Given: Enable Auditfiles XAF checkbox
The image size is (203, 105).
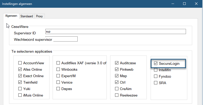Looking at the screenshot, I should pyautogui.click(x=58, y=63).
